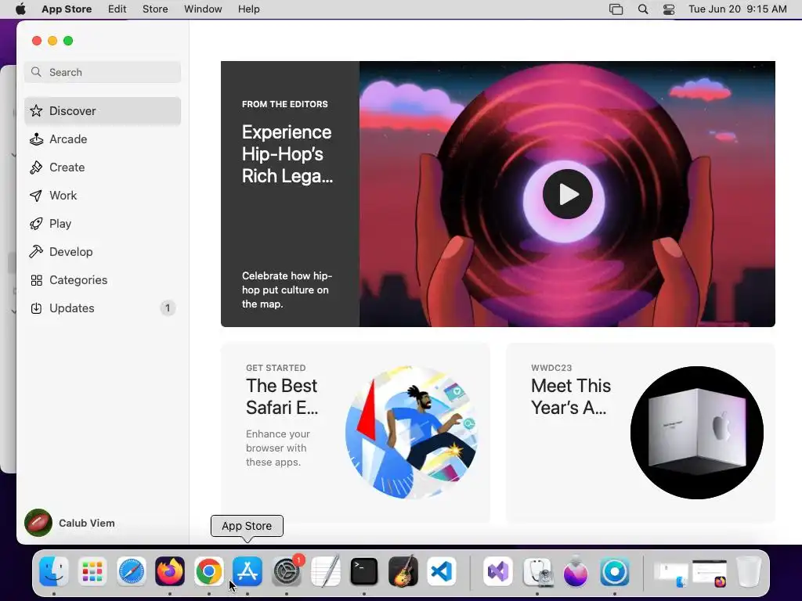Open the App Store menu
This screenshot has width=802, height=601.
pos(67,9)
